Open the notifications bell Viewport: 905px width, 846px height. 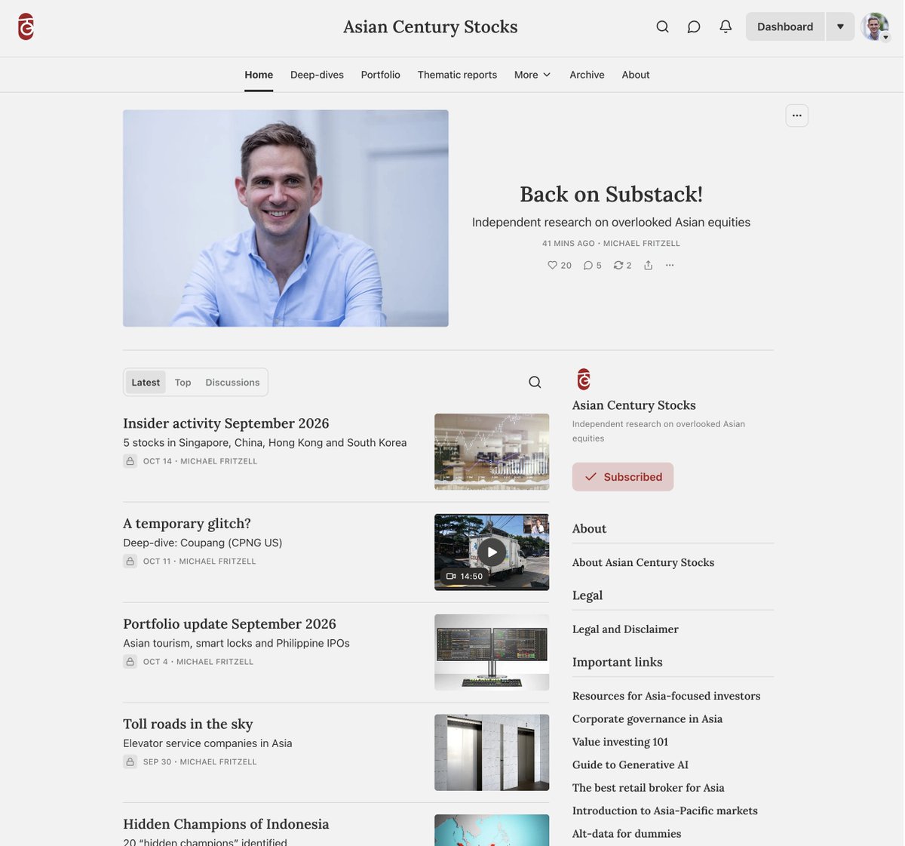(x=726, y=26)
